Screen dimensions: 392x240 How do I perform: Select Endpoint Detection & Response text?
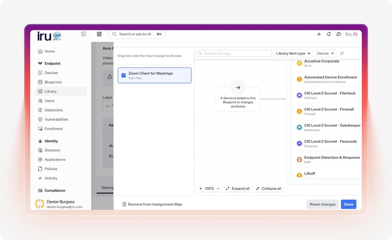tap(332, 157)
